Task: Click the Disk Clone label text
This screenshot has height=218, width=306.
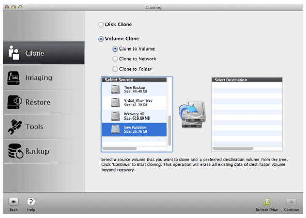Action: 118,25
